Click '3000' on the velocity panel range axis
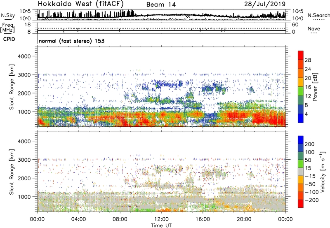 [24, 160]
